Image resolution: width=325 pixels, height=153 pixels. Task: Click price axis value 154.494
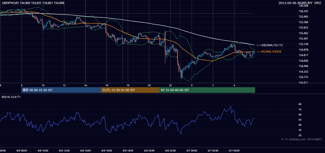point(303,66)
